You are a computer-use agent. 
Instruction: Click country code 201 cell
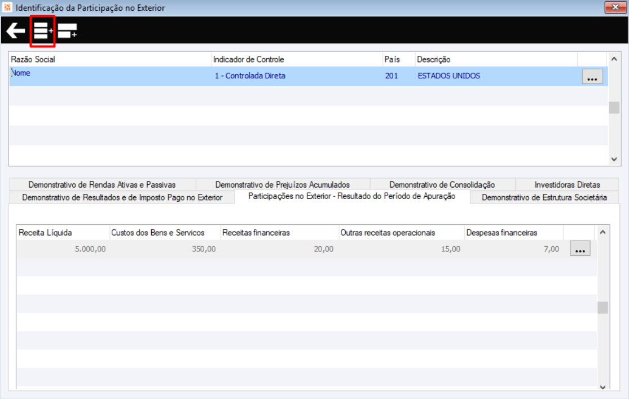[x=399, y=76]
